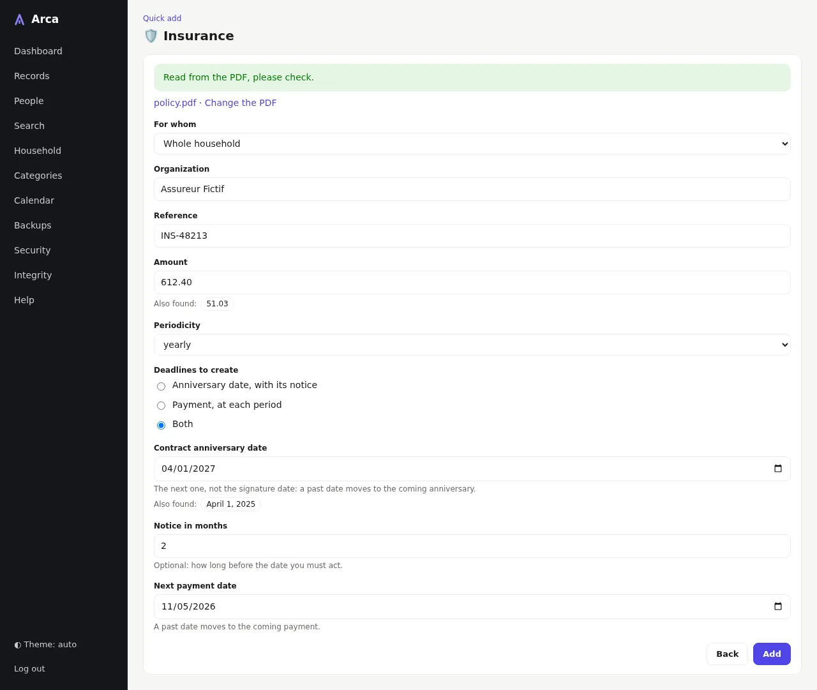Image resolution: width=817 pixels, height=690 pixels.
Task: Follow the Quick add breadcrumb link
Action: point(162,19)
